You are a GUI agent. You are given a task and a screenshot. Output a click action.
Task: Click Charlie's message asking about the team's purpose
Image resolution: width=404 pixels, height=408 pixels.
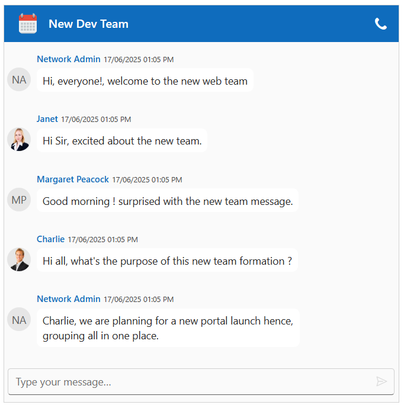[167, 261]
